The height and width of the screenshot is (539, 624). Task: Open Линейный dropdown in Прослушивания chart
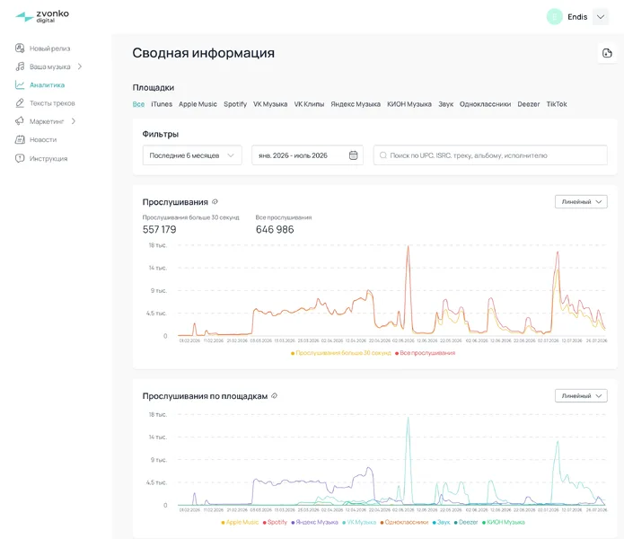[581, 202]
